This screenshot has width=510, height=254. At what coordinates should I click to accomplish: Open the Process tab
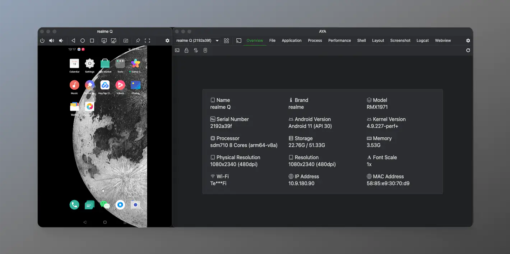[x=315, y=41]
